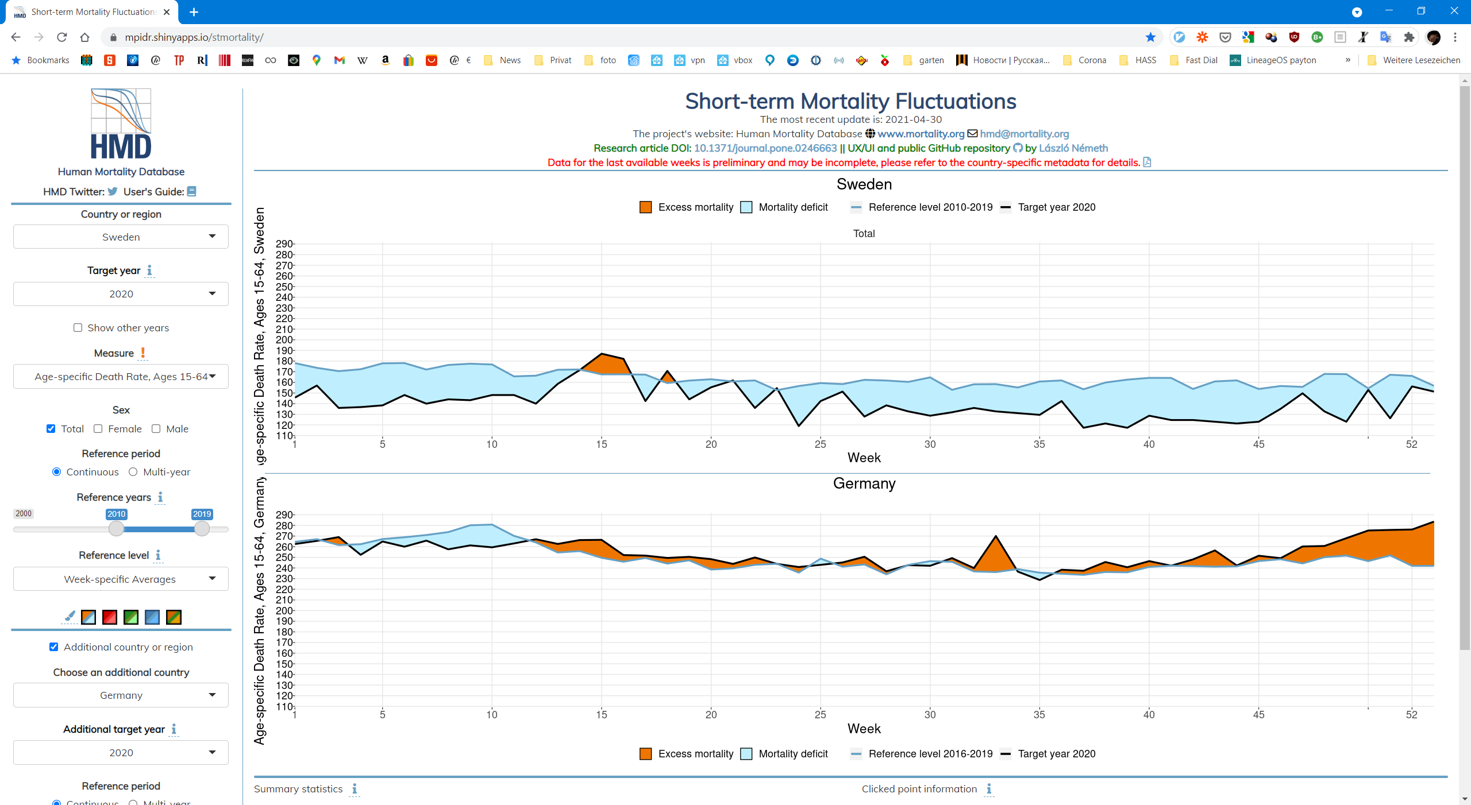Screen dimensions: 1471x805
Task: Check the Female sex checkbox
Action: pyautogui.click(x=98, y=429)
